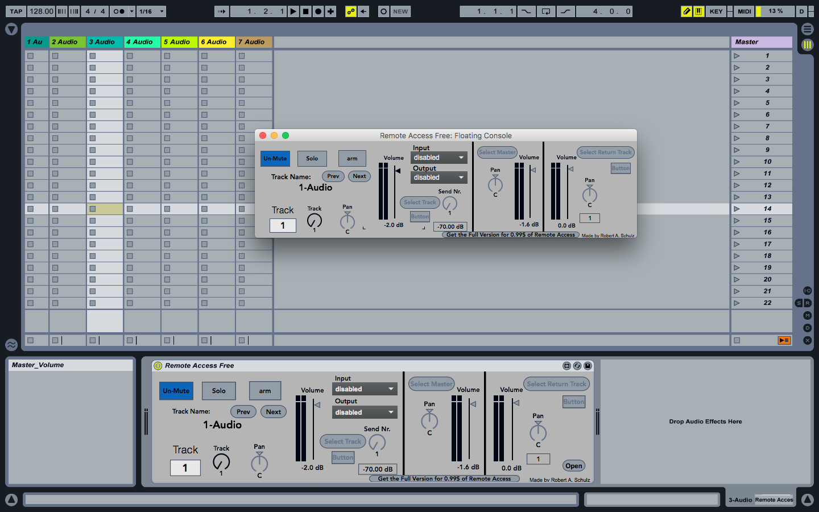Screen dimensions: 819x512
Task: Launch scene 5 in Master track
Action: click(x=737, y=103)
